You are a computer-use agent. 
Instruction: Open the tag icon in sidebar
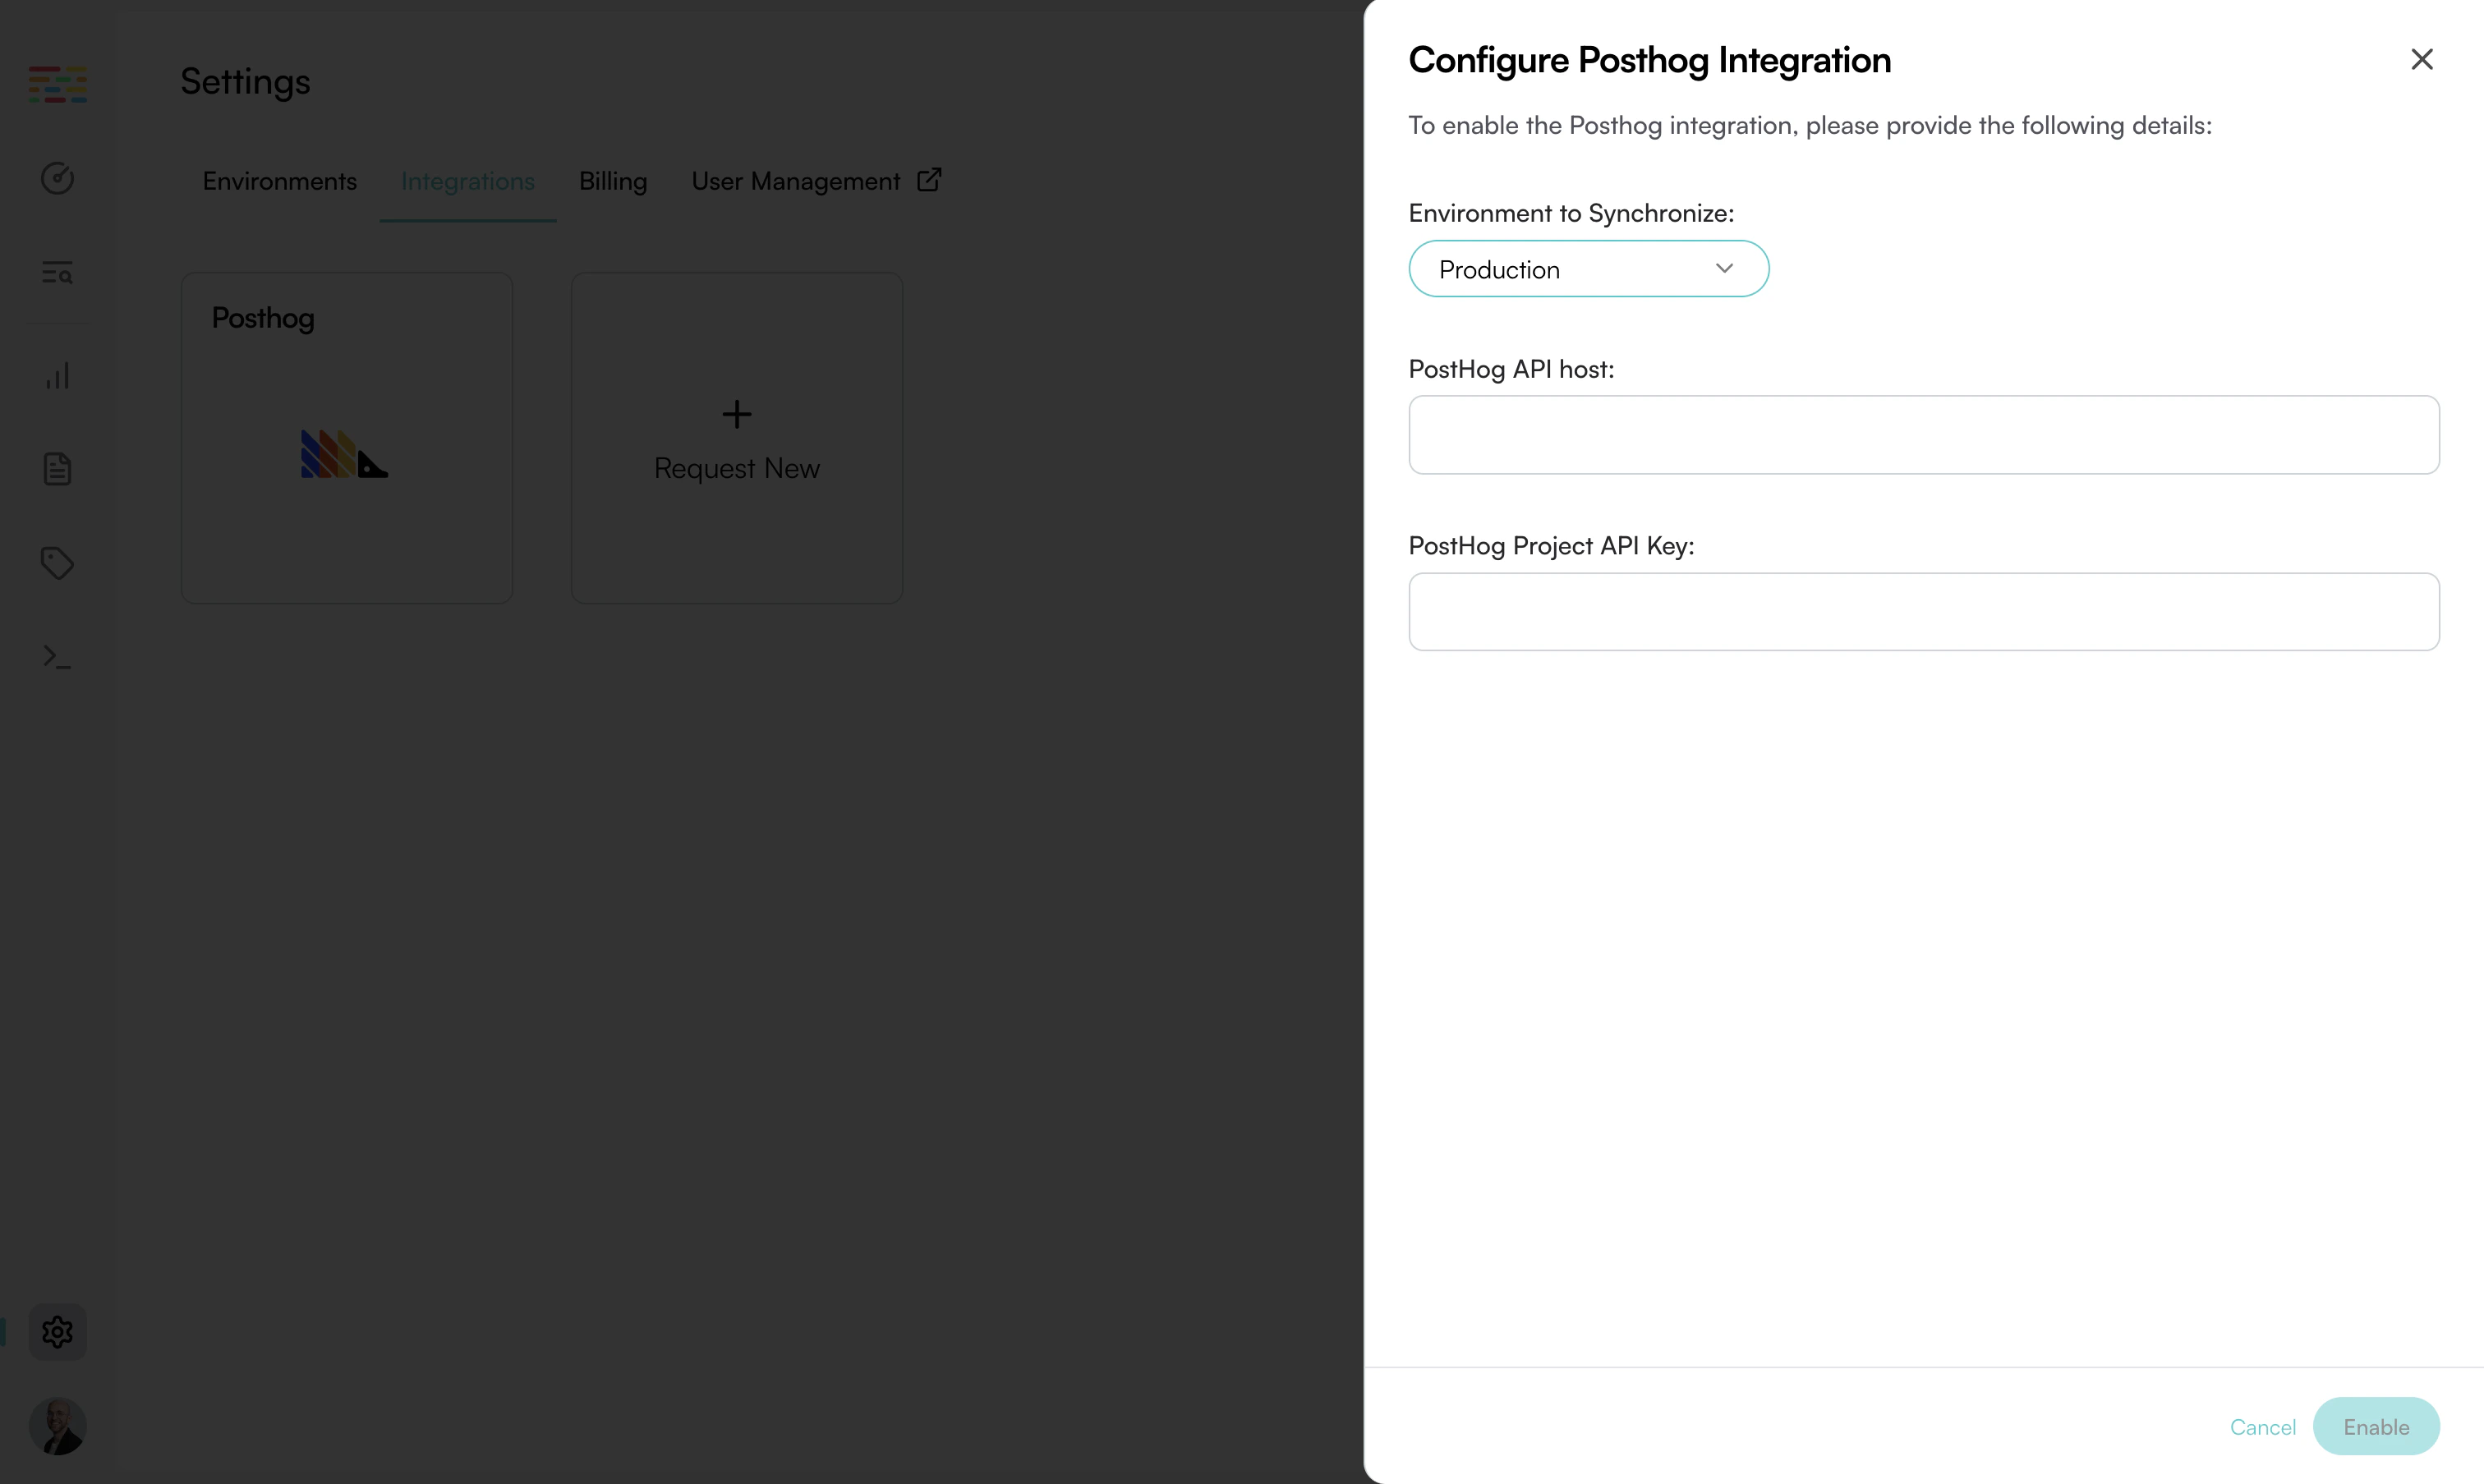57,563
